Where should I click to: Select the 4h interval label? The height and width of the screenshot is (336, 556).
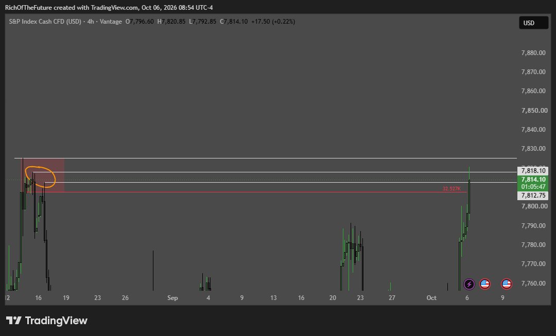[91, 22]
